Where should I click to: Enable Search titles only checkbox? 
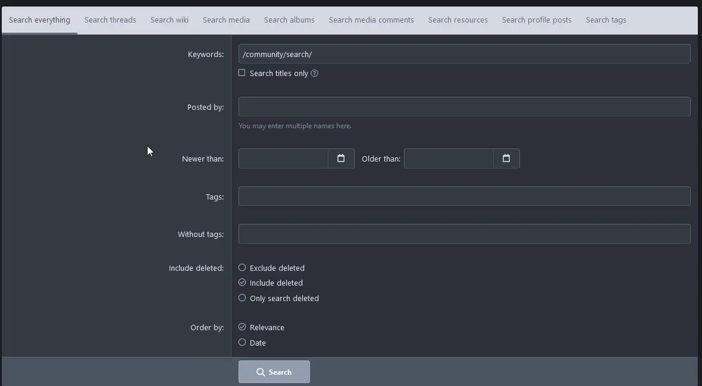pyautogui.click(x=242, y=73)
